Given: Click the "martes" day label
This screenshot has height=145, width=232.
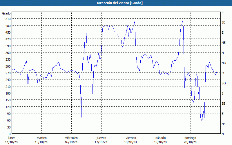Looking at the screenshot, I should 41,138.
